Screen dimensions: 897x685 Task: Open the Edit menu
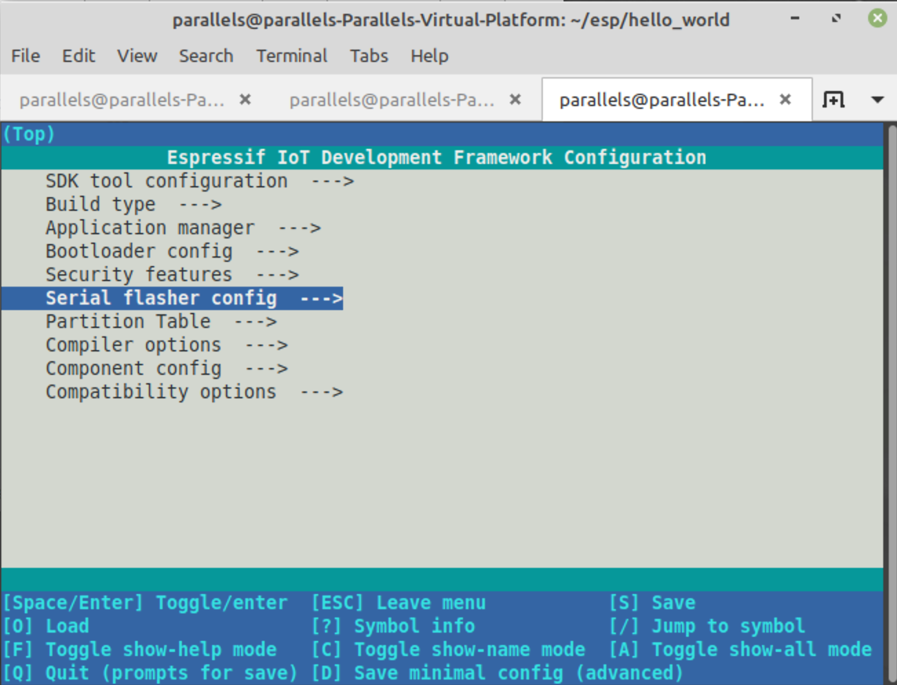coord(79,56)
